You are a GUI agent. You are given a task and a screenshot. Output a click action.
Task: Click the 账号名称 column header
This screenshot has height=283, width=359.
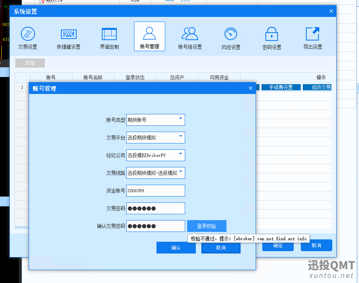click(x=93, y=77)
